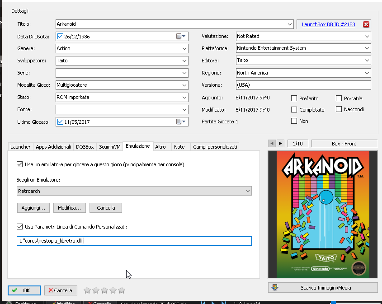This screenshot has width=382, height=304.
Task: Open the Sviluppatore dropdown
Action: click(184, 61)
